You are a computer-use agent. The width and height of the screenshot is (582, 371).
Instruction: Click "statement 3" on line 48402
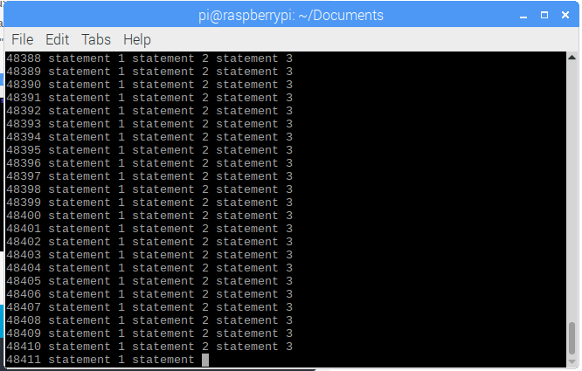[254, 242]
